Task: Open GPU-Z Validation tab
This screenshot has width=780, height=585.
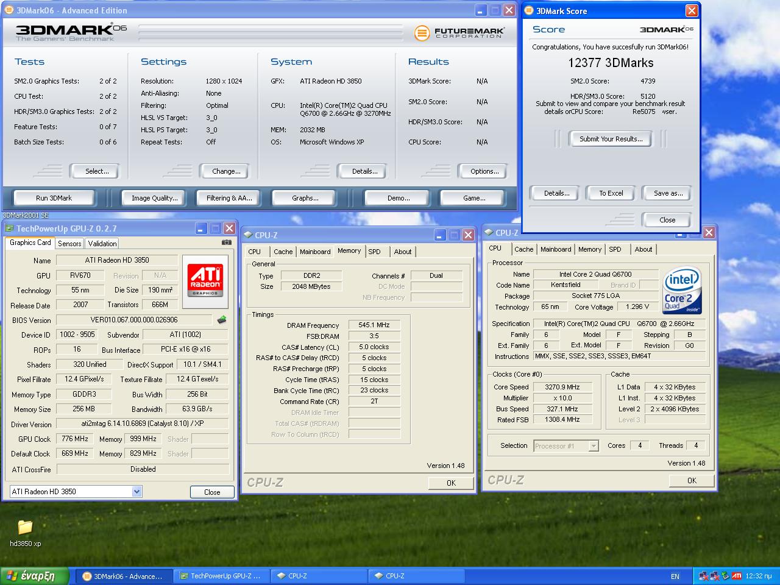Action: (102, 243)
